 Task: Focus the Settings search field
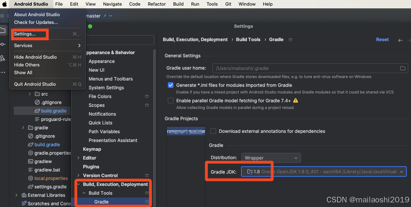click(119, 40)
